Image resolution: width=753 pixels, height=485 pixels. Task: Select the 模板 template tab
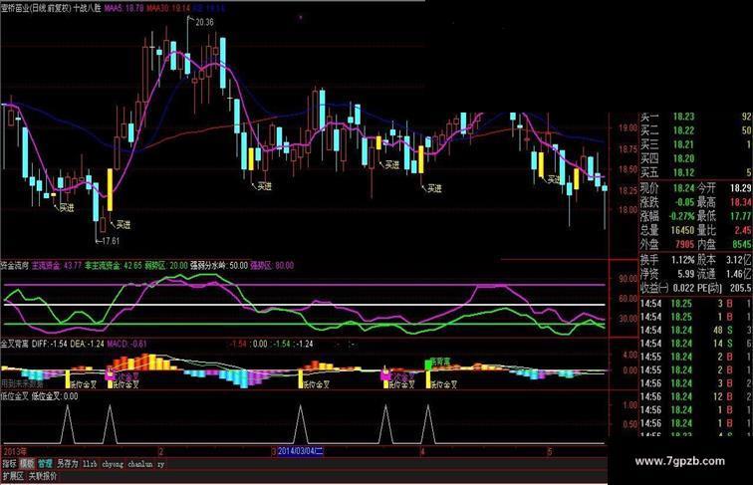click(27, 464)
